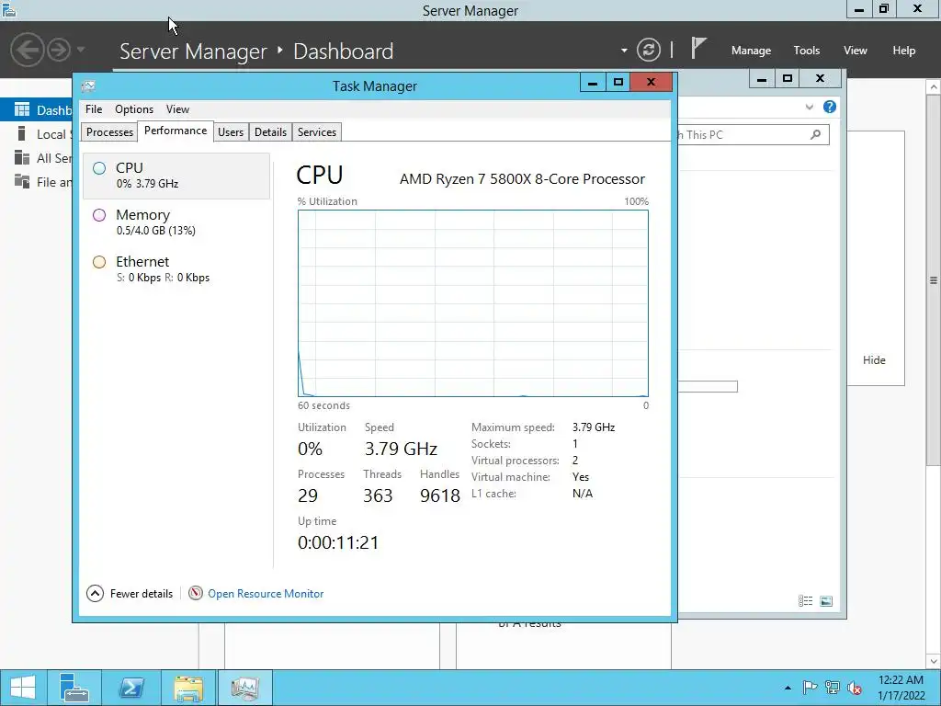Image resolution: width=941 pixels, height=706 pixels.
Task: Click the Server Manager app icon in title bar
Action: [9, 9]
